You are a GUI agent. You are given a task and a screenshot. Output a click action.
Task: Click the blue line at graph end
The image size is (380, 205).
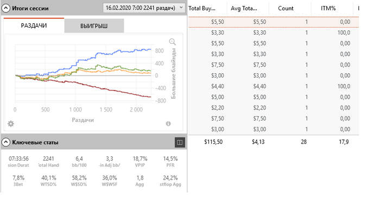click(150, 49)
